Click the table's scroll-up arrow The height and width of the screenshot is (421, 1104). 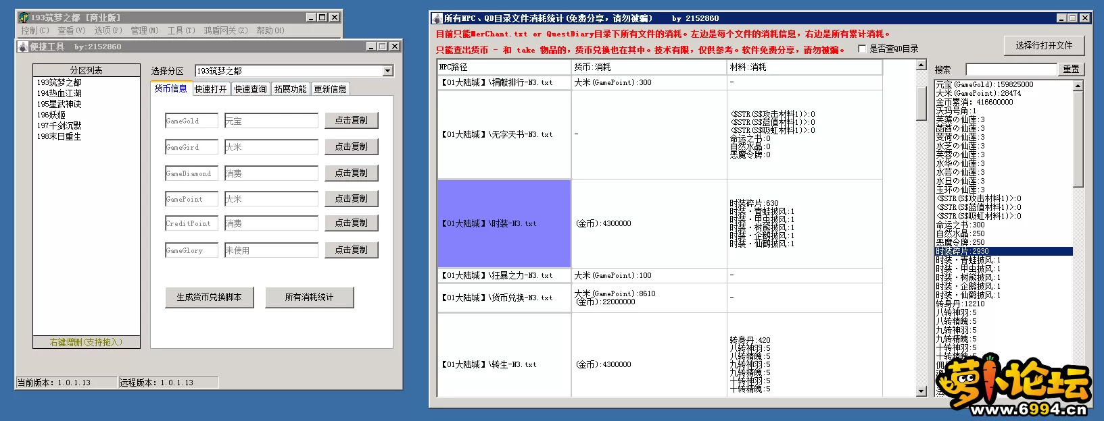point(921,65)
